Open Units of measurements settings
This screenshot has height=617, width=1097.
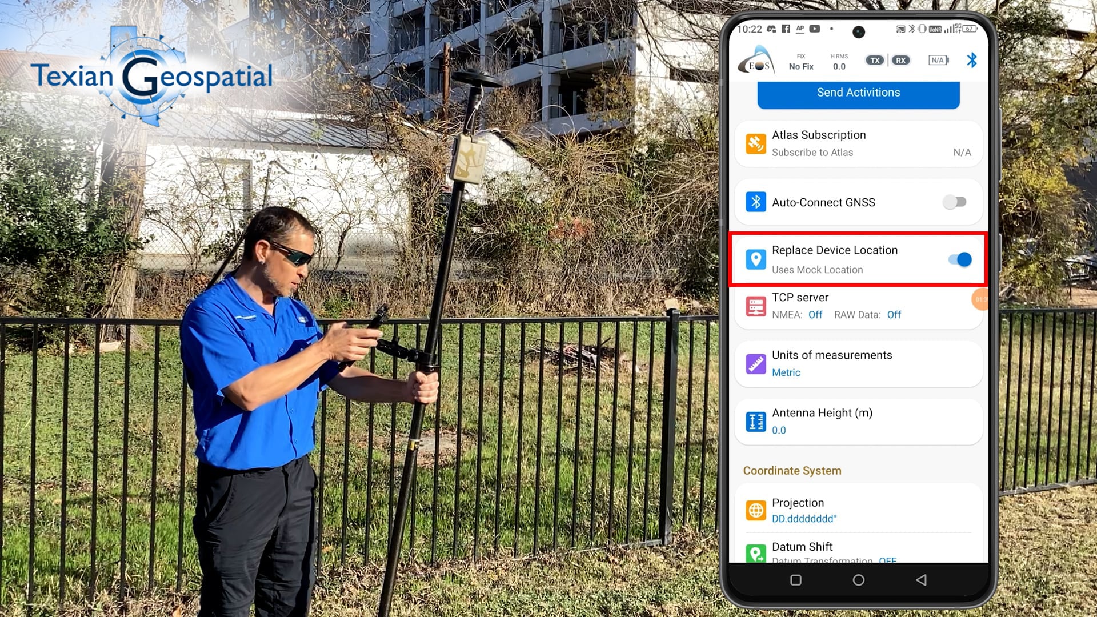pyautogui.click(x=858, y=363)
